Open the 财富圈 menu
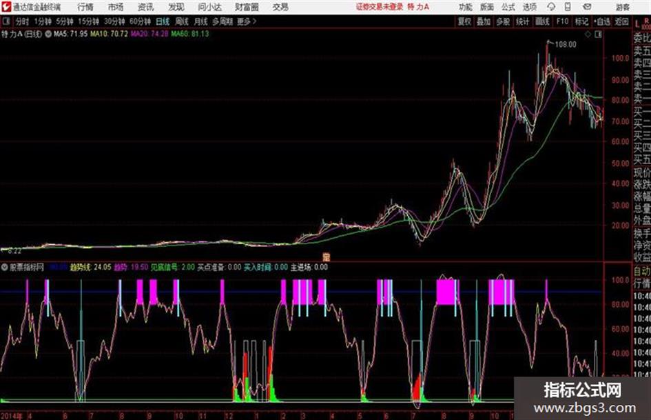The width and height of the screenshot is (651, 420). (x=247, y=7)
